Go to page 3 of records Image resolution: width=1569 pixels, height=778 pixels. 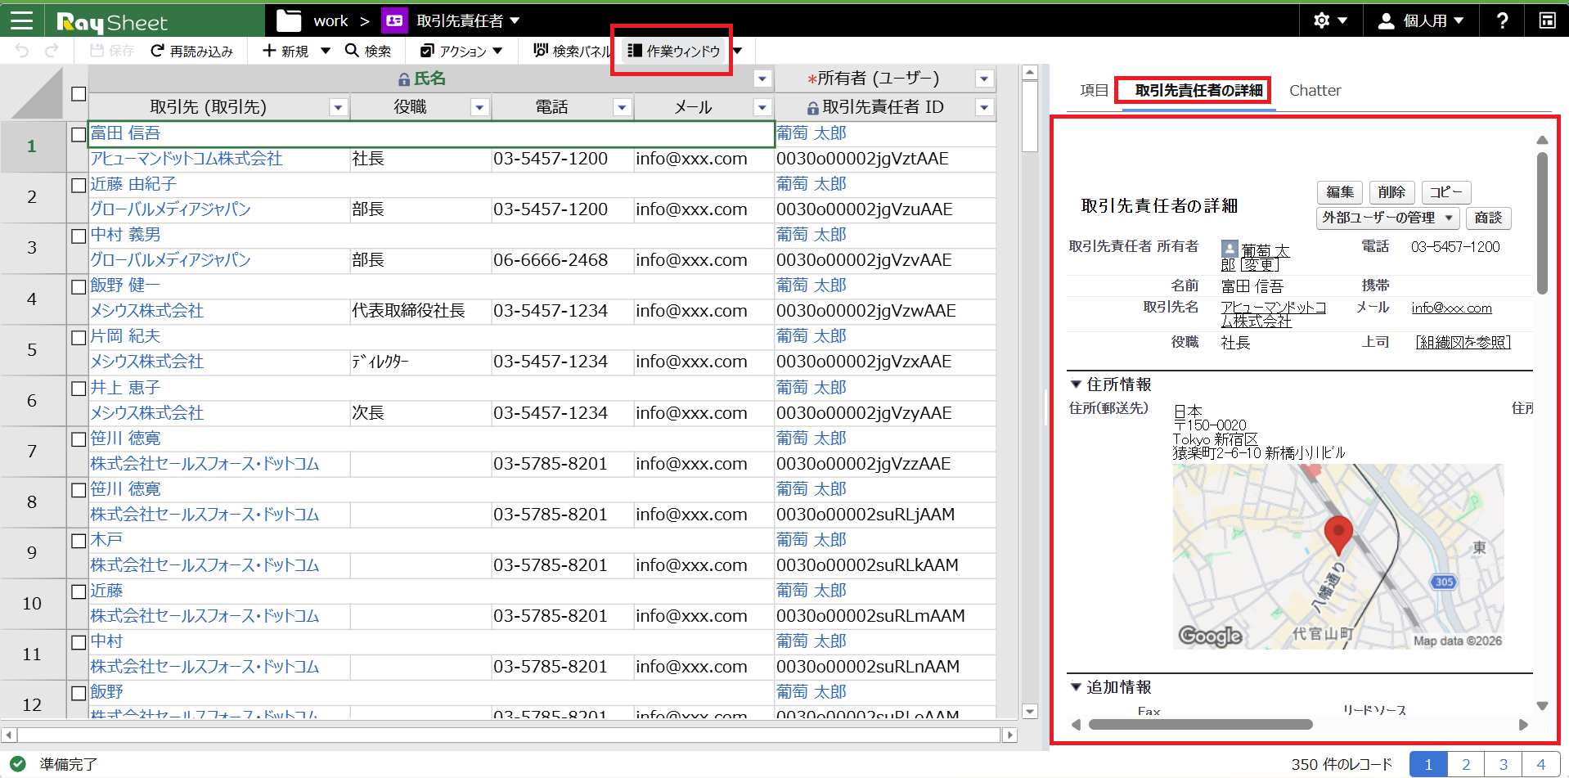click(x=1503, y=764)
